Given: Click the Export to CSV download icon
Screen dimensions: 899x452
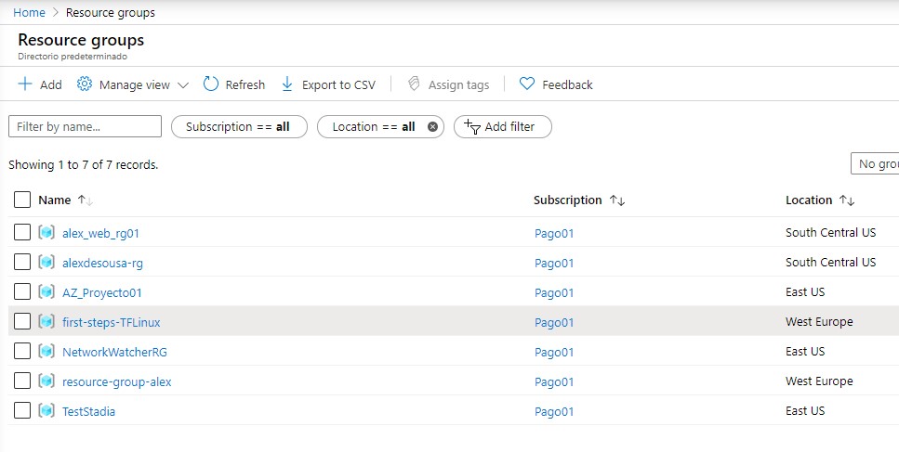Looking at the screenshot, I should (x=287, y=84).
